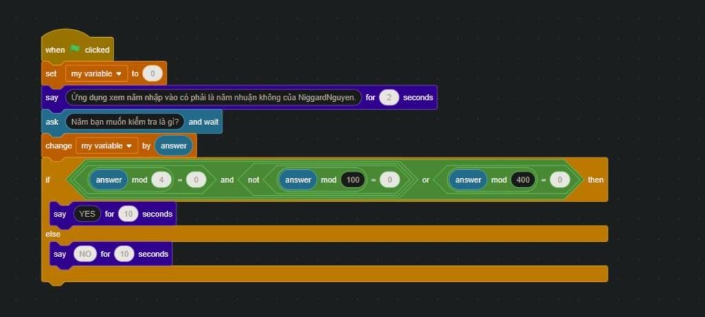705x317 pixels.
Task: Edit the 10 seconds field in NO block
Action: [124, 254]
